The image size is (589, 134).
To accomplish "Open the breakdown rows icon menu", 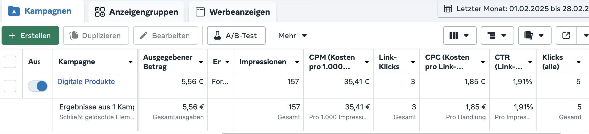I will [497, 35].
